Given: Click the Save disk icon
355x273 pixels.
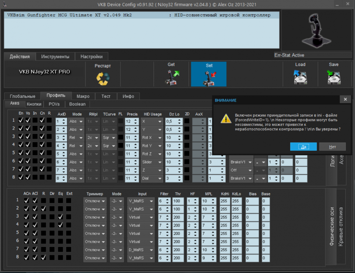Looking at the screenshot, I should (333, 77).
